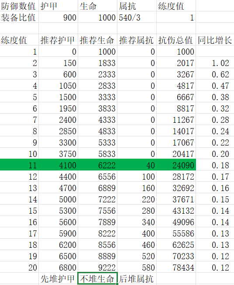
Task: Select the highlighted cell with value 6222
Action: tap(97, 165)
